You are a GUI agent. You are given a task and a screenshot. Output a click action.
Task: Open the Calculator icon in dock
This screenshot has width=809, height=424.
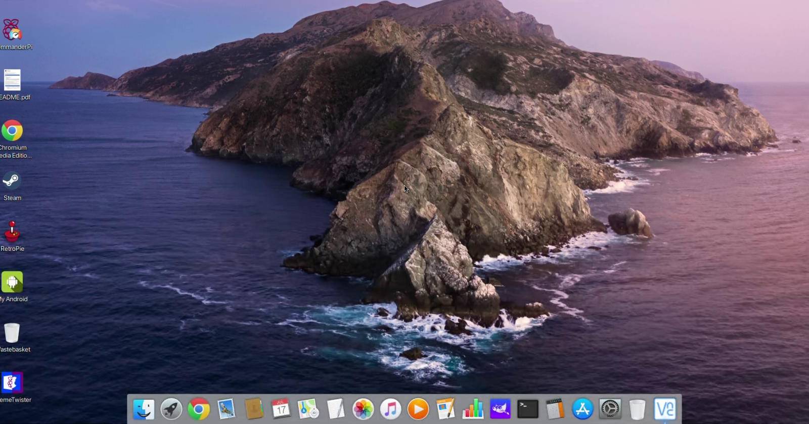pyautogui.click(x=555, y=409)
